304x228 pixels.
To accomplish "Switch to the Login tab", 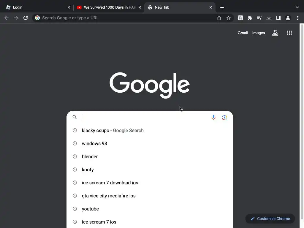I will (37, 7).
